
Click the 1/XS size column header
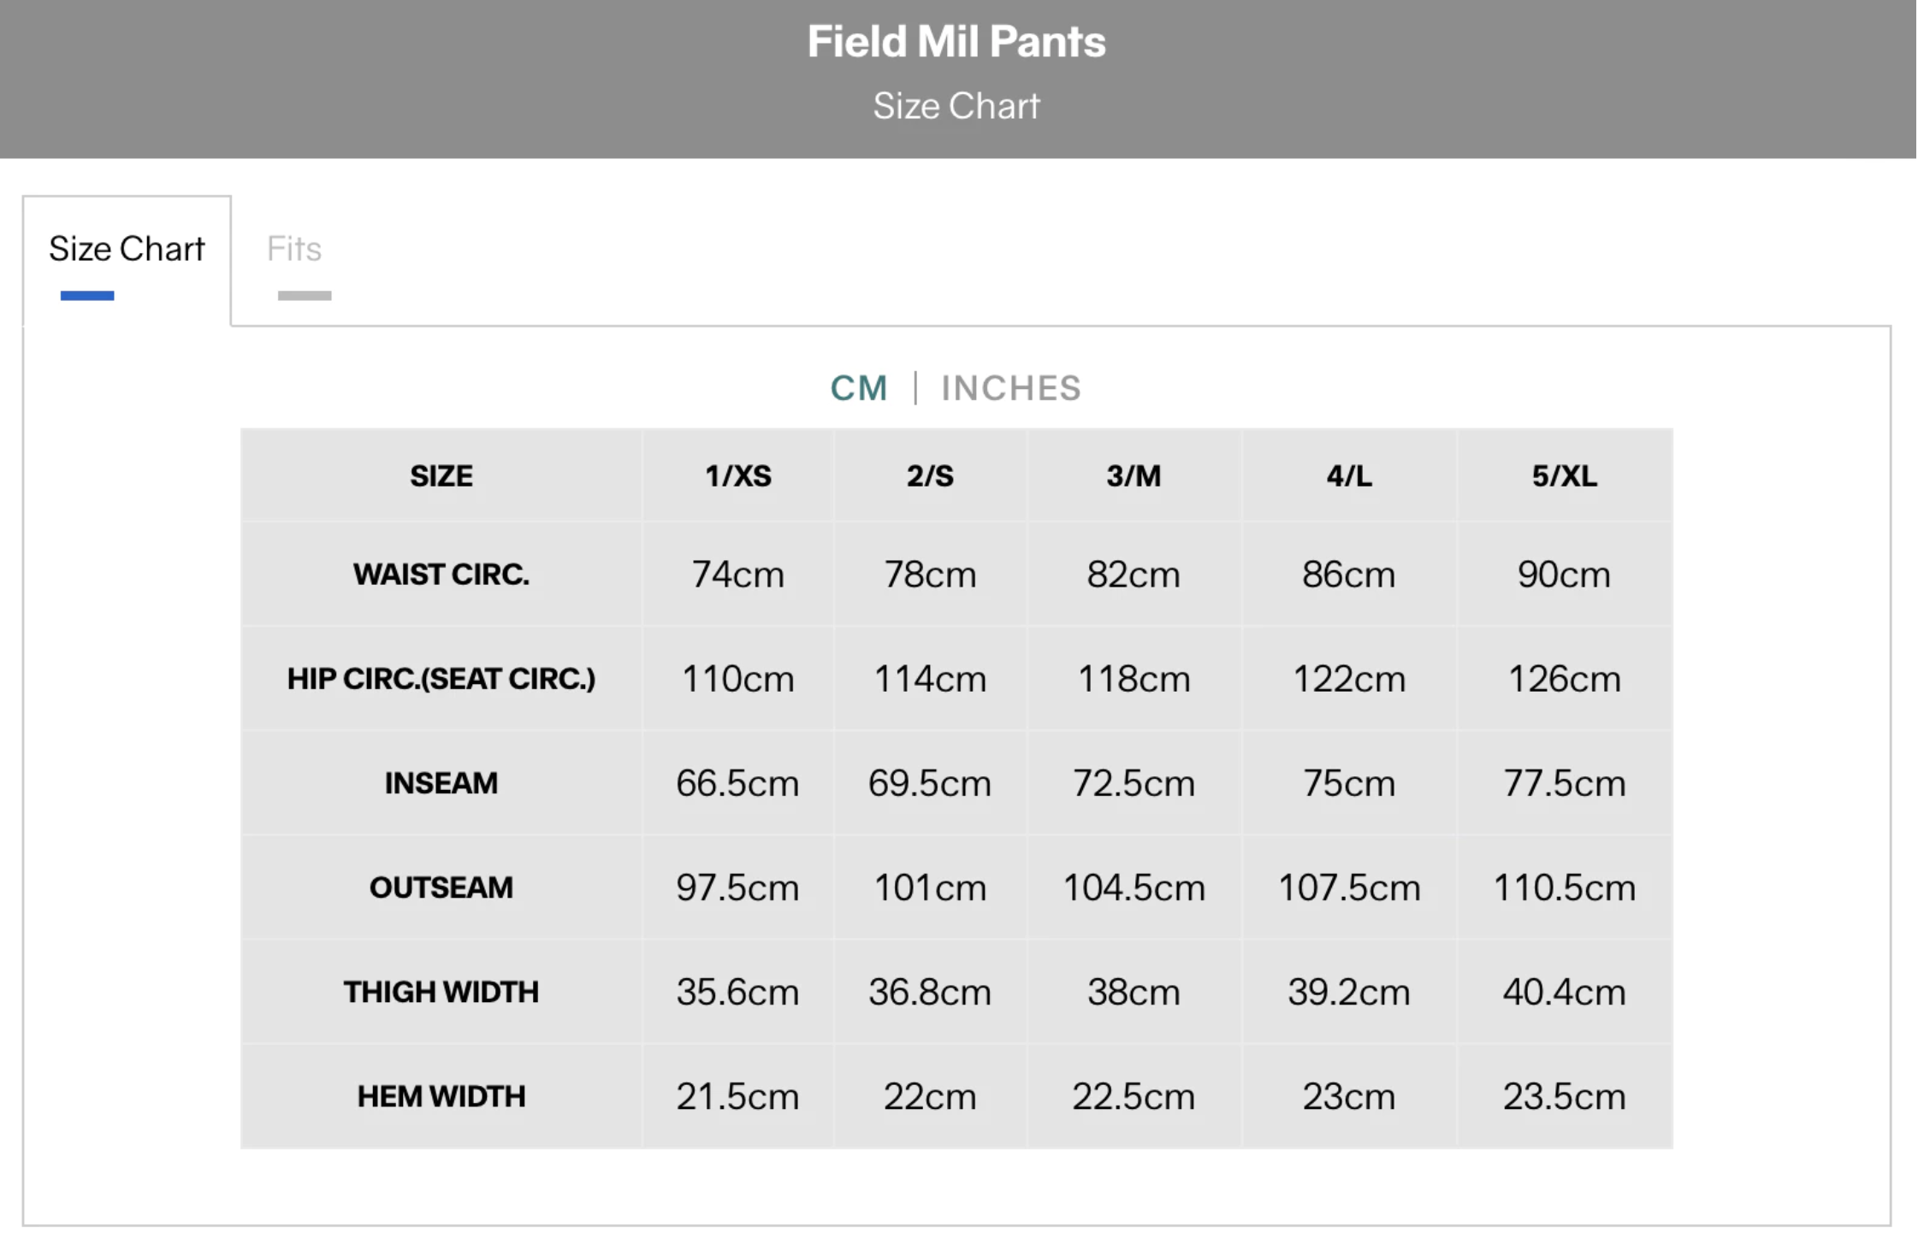737,476
